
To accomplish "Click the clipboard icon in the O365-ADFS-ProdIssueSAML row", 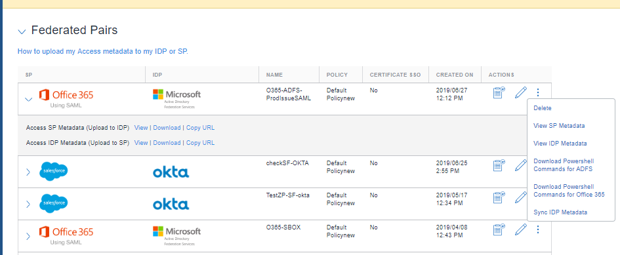I will click(499, 93).
